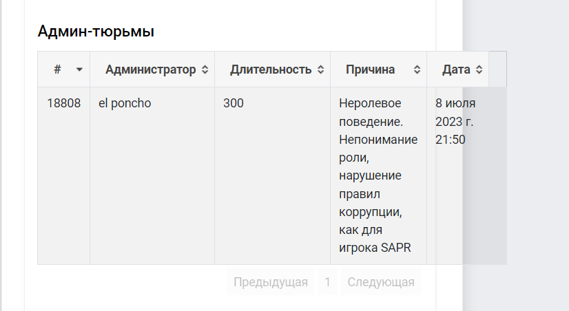Click sort arrows icon beside Причина
The width and height of the screenshot is (569, 311).
coord(417,69)
